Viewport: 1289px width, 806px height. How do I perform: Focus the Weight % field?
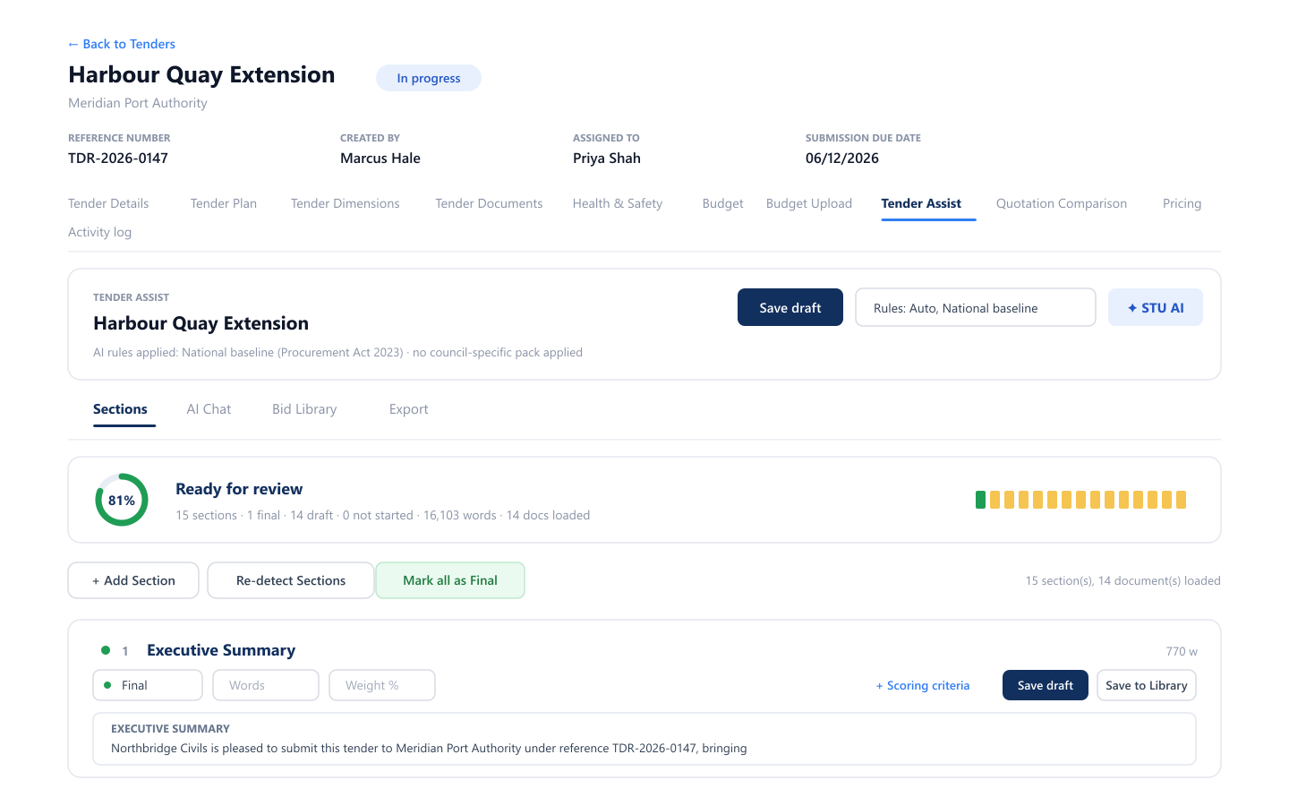382,685
